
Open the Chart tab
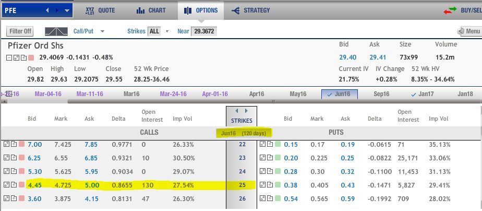(150, 10)
